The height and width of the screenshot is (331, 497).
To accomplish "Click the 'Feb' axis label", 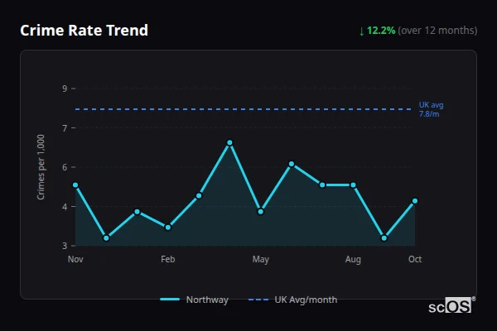I will [168, 259].
